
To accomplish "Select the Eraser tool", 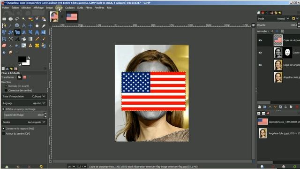I will pyautogui.click(x=4, y=46).
